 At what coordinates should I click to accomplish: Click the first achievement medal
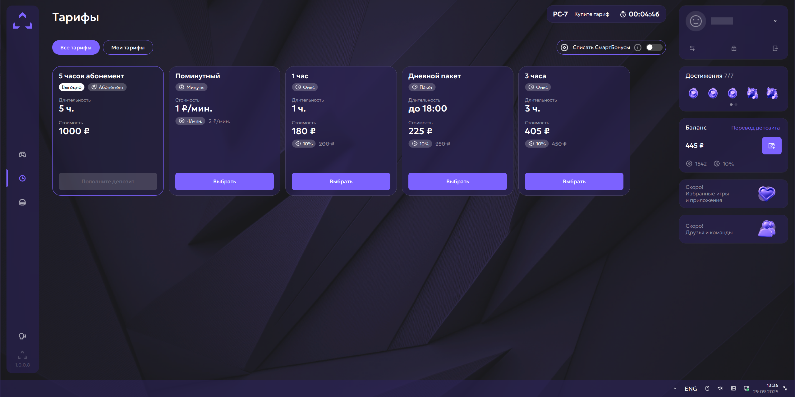tap(693, 93)
